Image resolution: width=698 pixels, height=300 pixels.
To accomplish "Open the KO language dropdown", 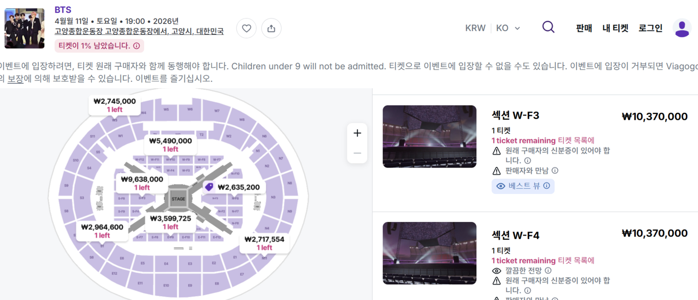I will pos(508,28).
